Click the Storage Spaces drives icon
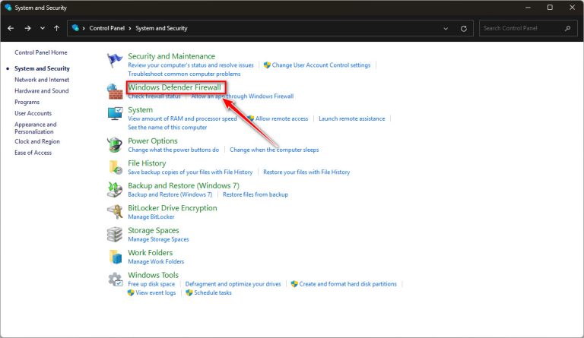This screenshot has width=584, height=338. 115,234
